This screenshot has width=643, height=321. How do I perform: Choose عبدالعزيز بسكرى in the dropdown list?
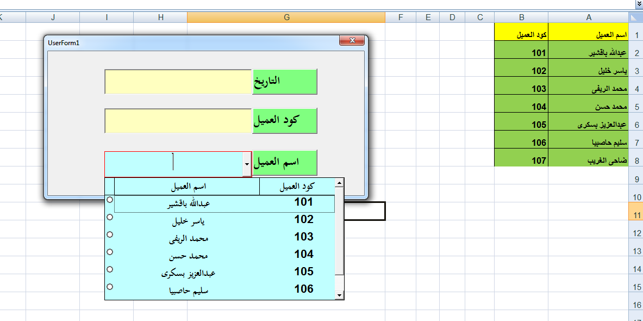click(188, 273)
